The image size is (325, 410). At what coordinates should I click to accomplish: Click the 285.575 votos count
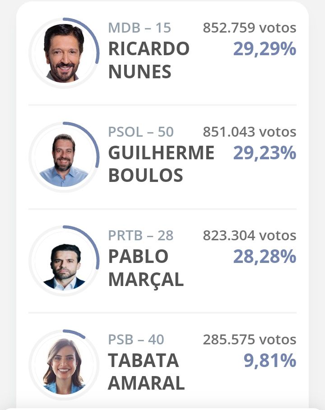[x=250, y=339]
